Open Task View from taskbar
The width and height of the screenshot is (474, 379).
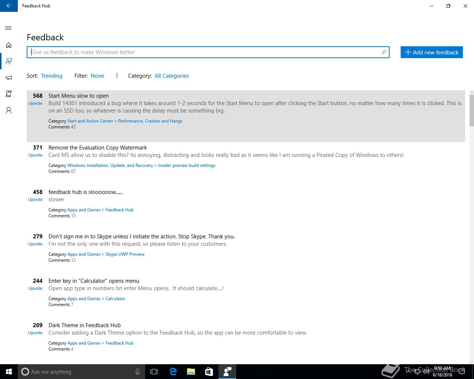[154, 372]
